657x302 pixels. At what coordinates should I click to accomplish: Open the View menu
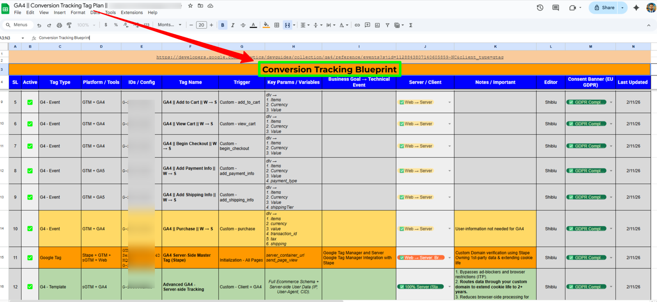click(x=44, y=13)
